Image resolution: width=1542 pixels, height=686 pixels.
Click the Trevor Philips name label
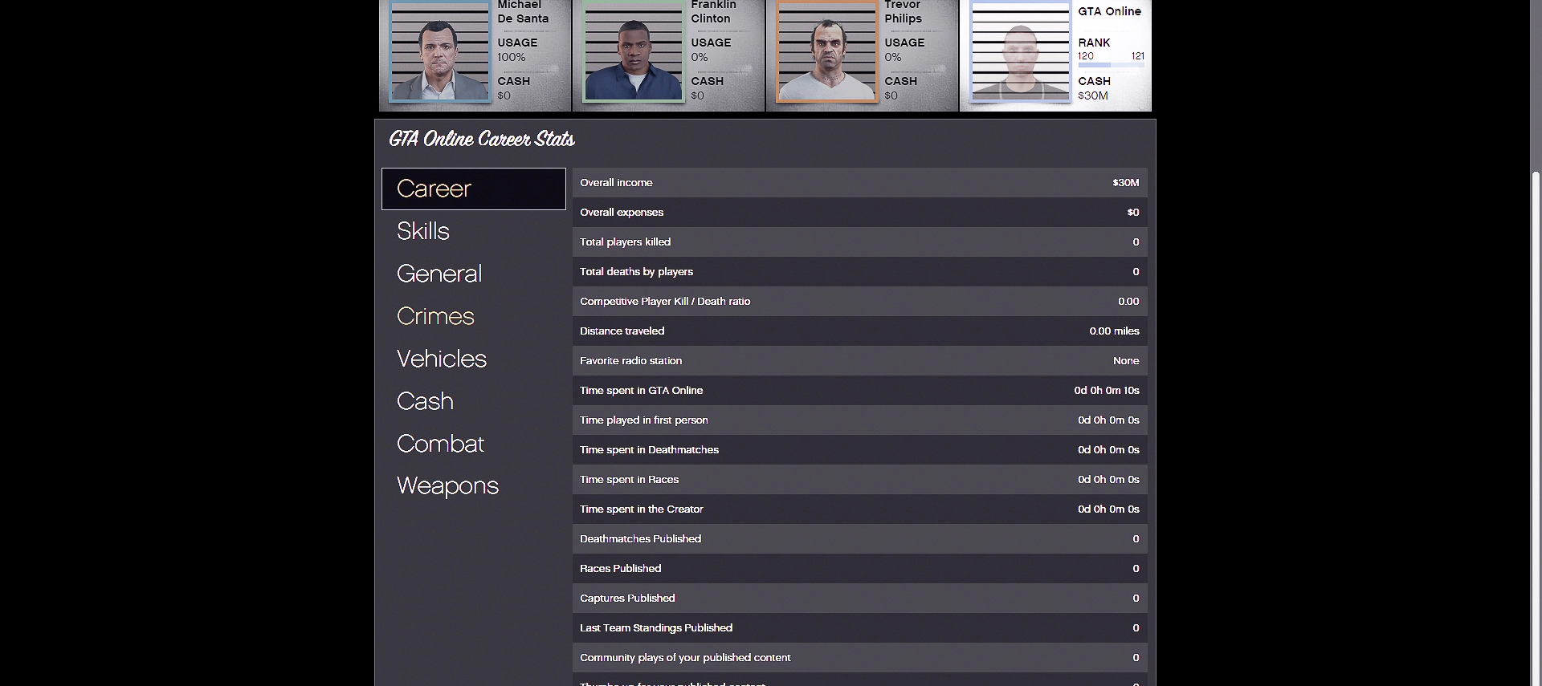click(x=904, y=12)
